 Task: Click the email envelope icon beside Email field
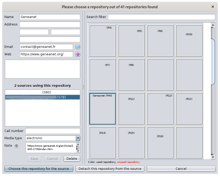click(x=78, y=47)
